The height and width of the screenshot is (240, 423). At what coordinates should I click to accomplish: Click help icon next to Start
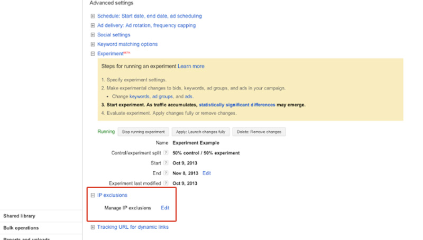coord(166,163)
